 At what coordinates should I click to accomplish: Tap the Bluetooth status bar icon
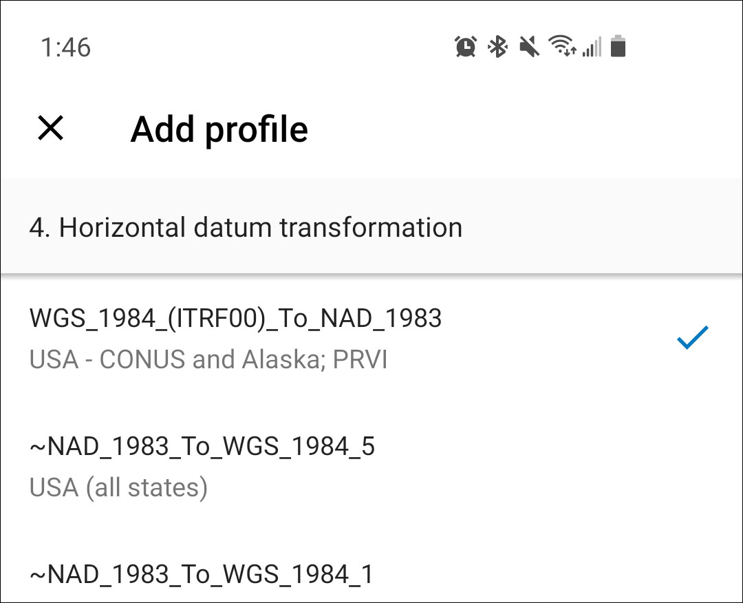click(498, 46)
